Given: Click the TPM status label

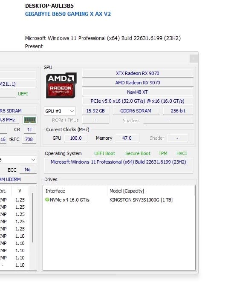Looking at the screenshot, I should [x=163, y=153].
